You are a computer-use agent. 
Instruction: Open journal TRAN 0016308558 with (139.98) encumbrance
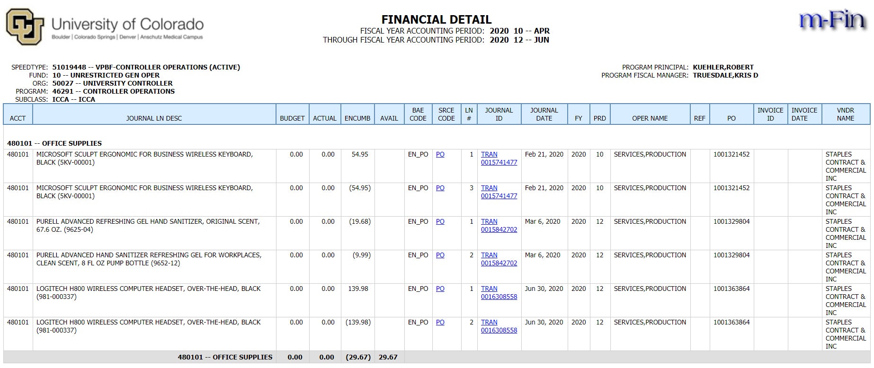point(499,326)
